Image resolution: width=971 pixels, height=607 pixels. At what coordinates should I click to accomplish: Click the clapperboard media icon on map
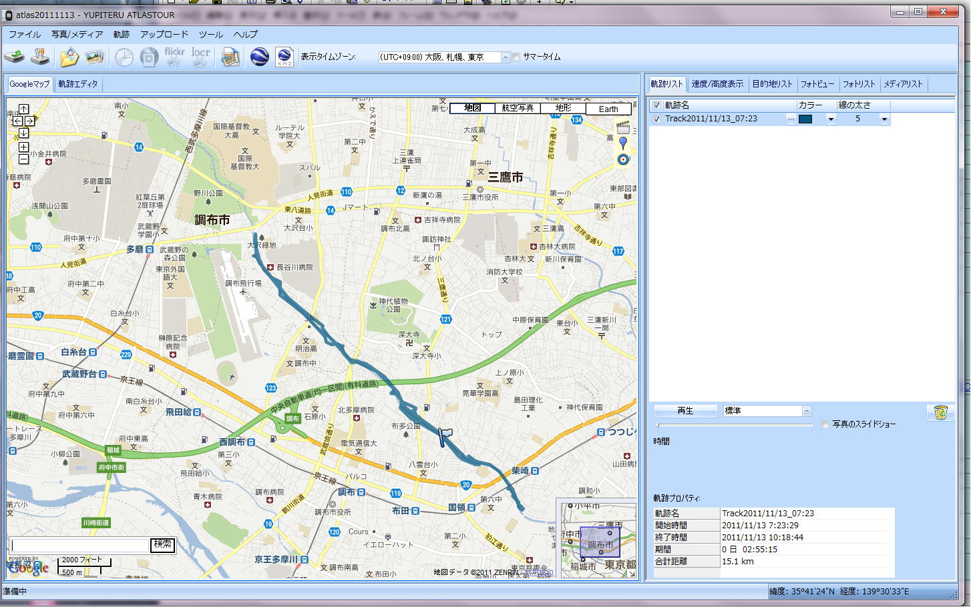(x=623, y=126)
